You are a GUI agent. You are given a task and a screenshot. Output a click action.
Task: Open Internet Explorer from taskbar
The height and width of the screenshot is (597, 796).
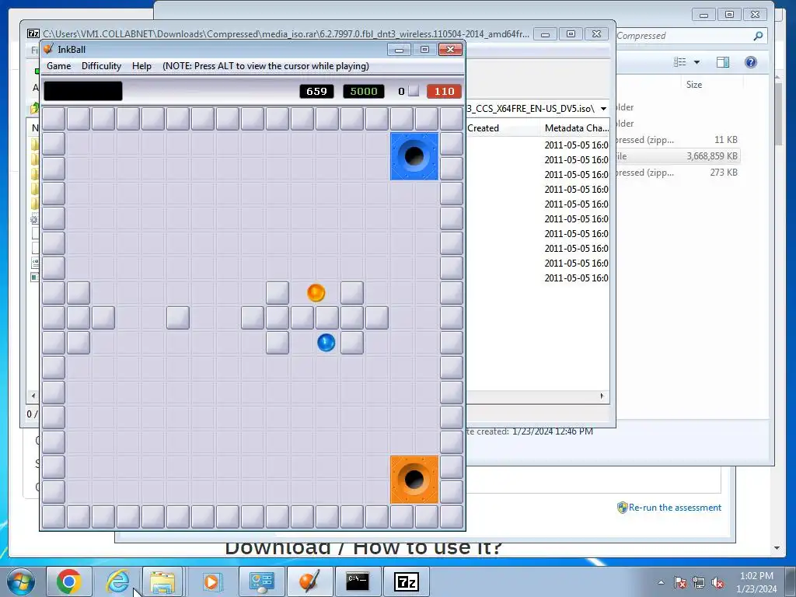pos(117,581)
